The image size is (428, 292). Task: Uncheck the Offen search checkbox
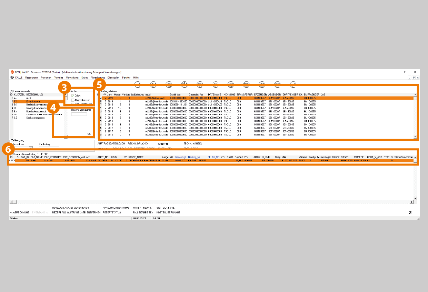[x=73, y=95]
